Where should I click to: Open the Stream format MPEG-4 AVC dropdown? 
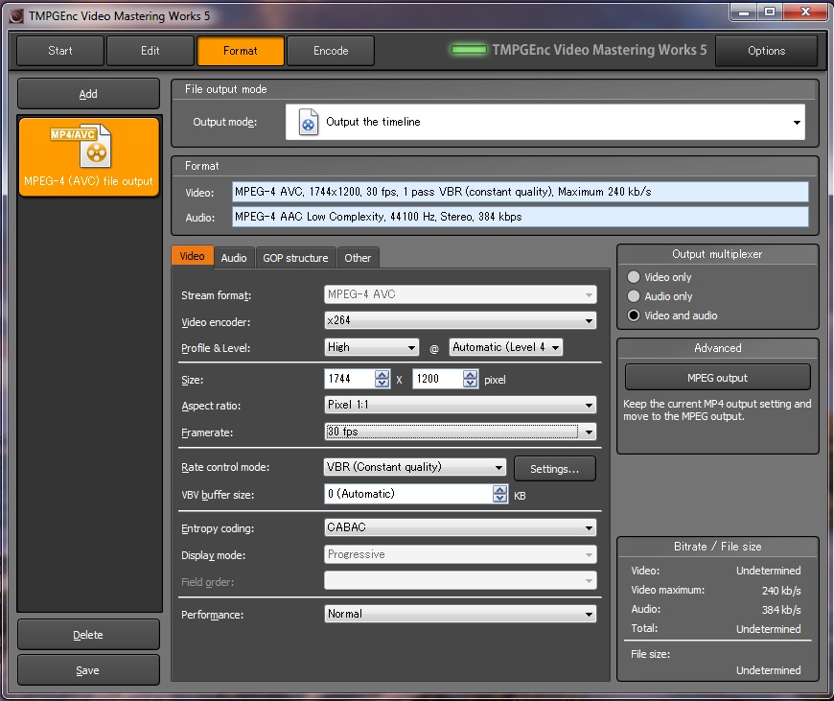[x=460, y=294]
